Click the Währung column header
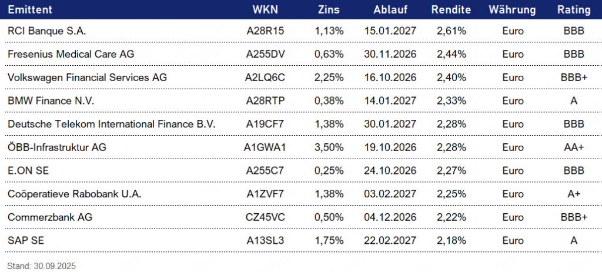 tap(512, 10)
